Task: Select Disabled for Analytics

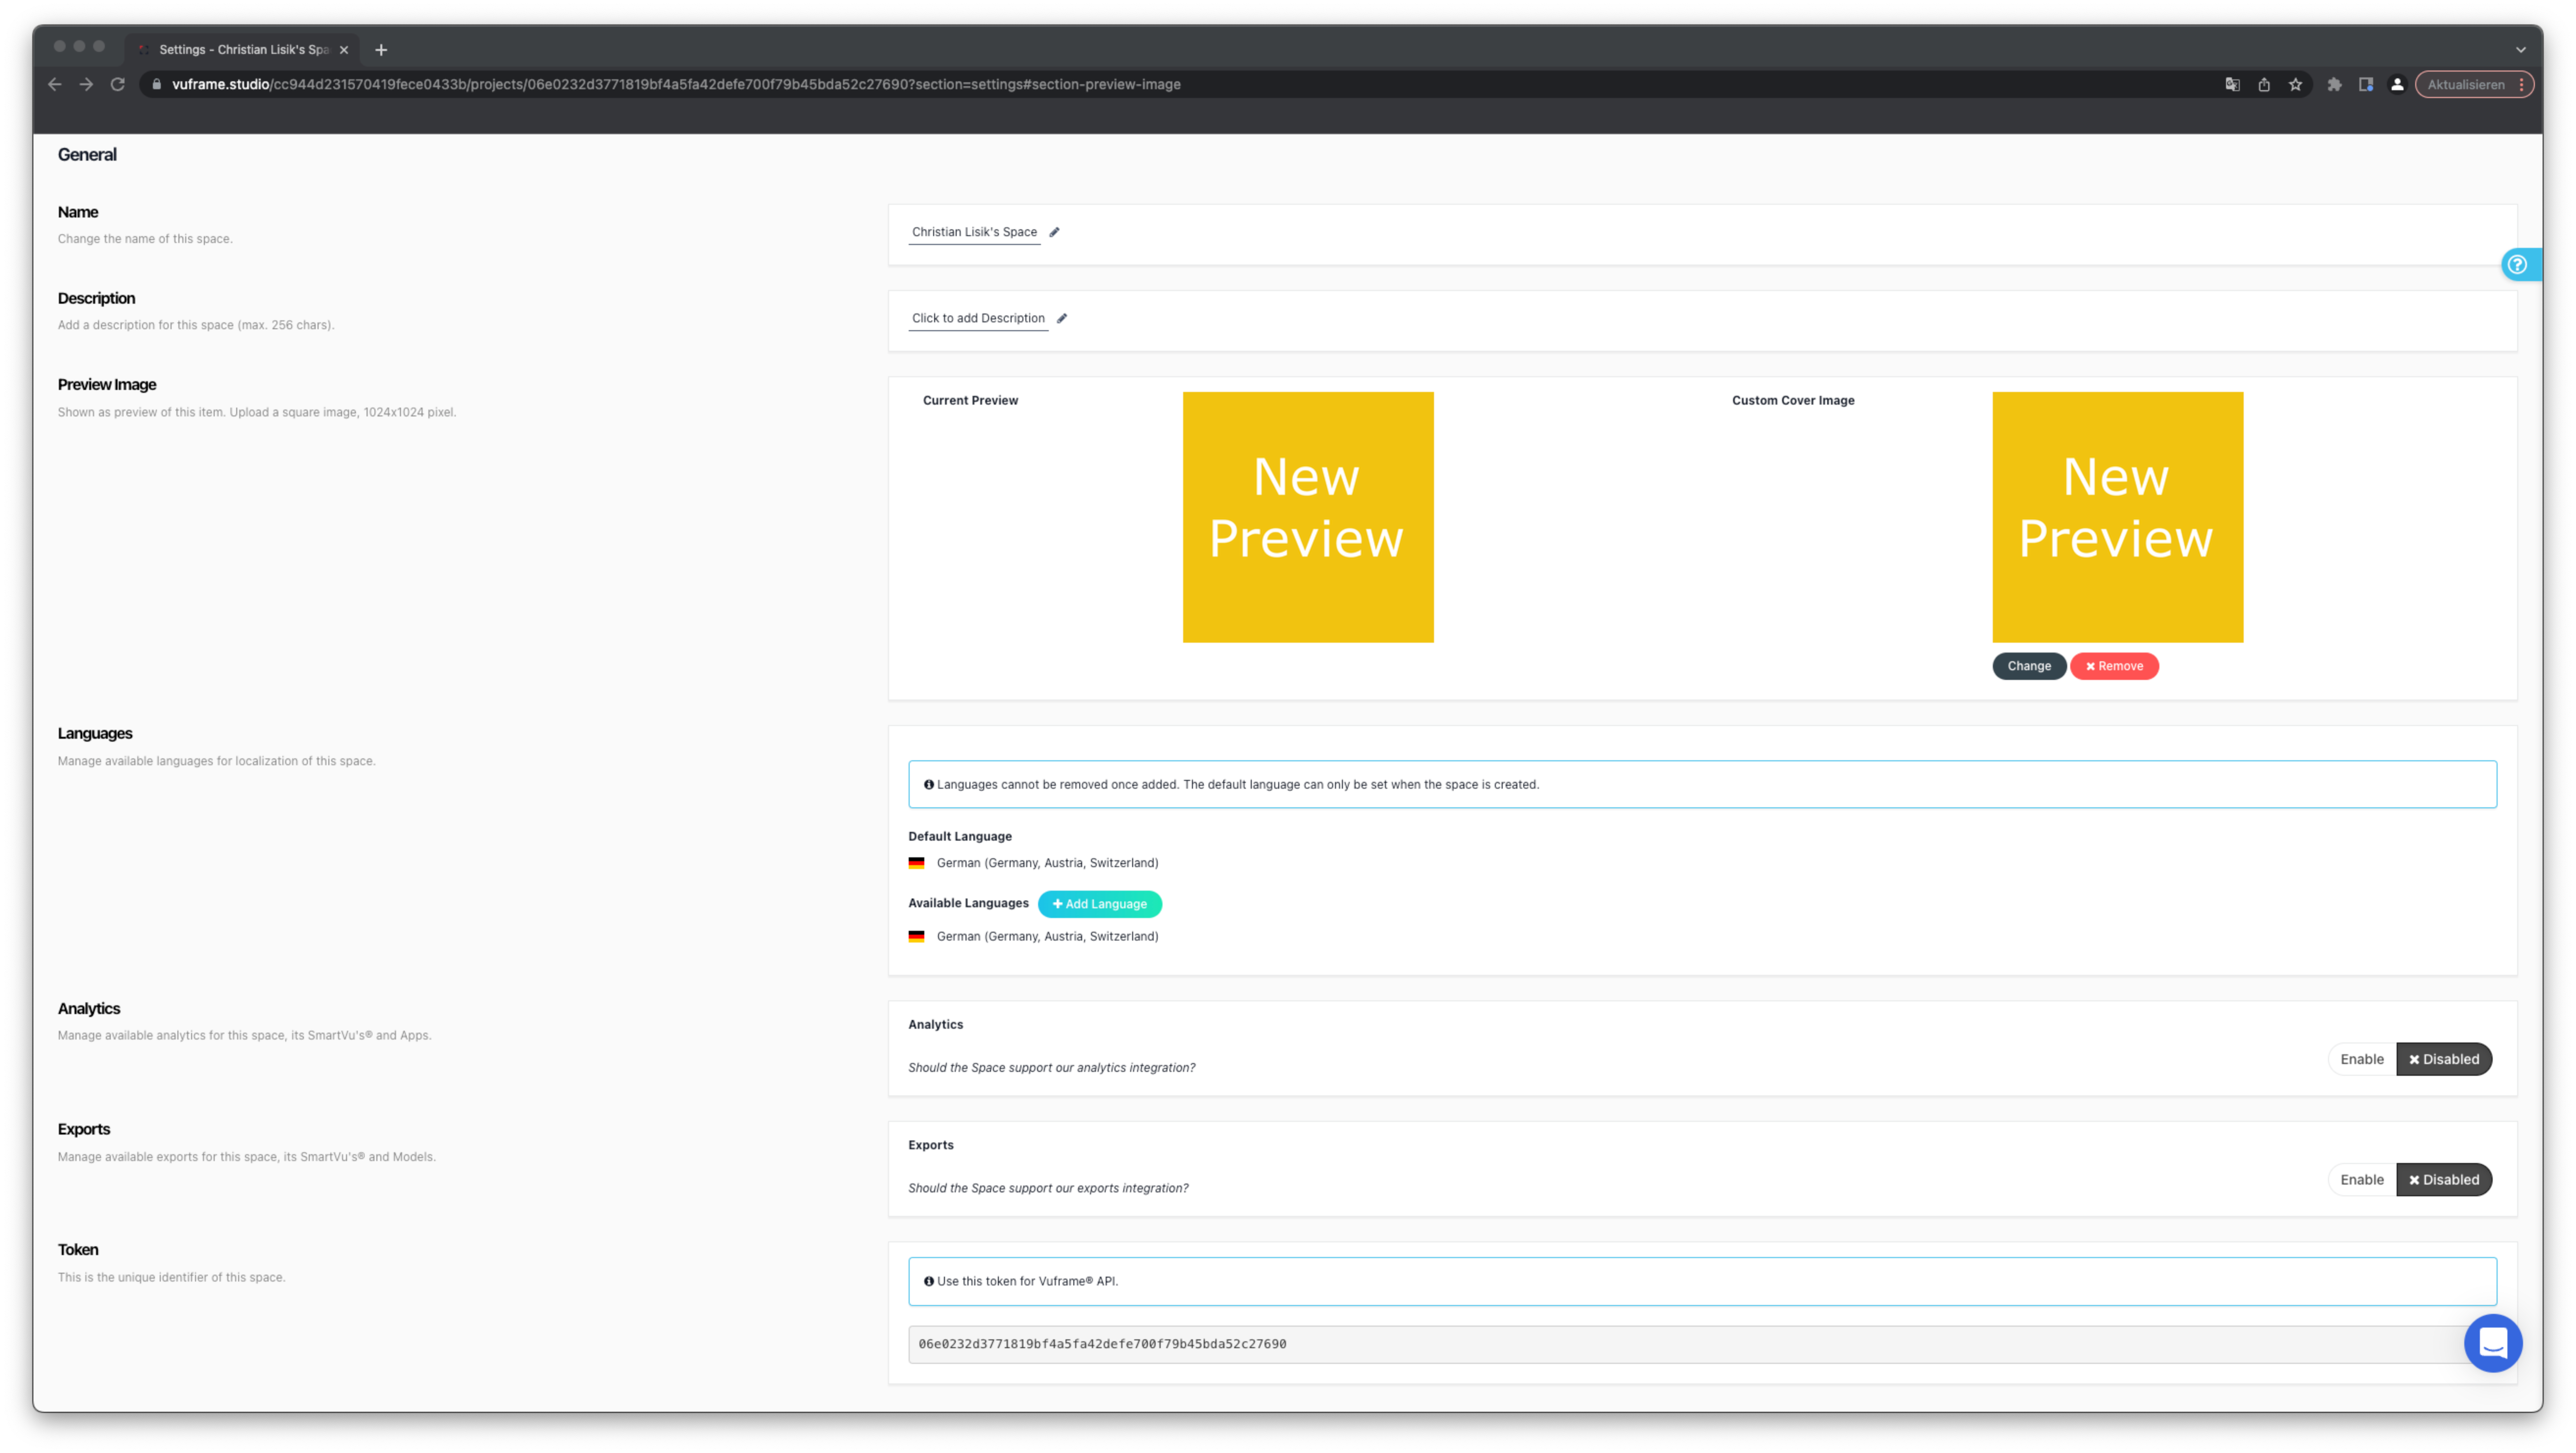Action: (x=2444, y=1059)
